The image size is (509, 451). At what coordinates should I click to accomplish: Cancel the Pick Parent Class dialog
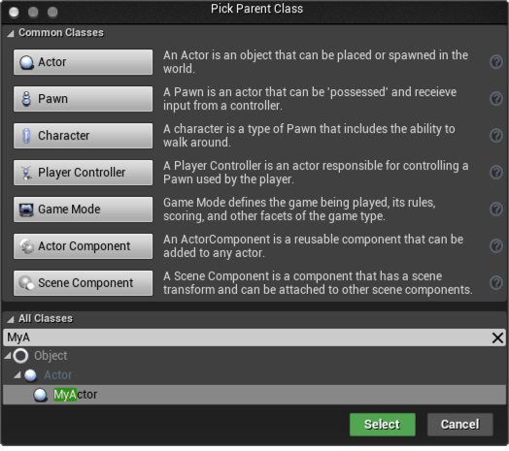(460, 425)
